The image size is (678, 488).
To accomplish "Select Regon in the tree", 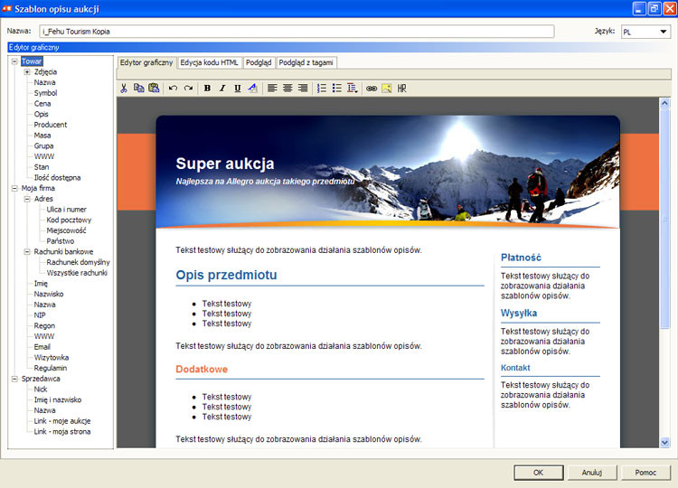I will [44, 326].
